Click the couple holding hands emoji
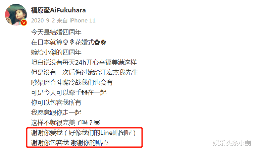The image size is (254, 150). (x=84, y=92)
